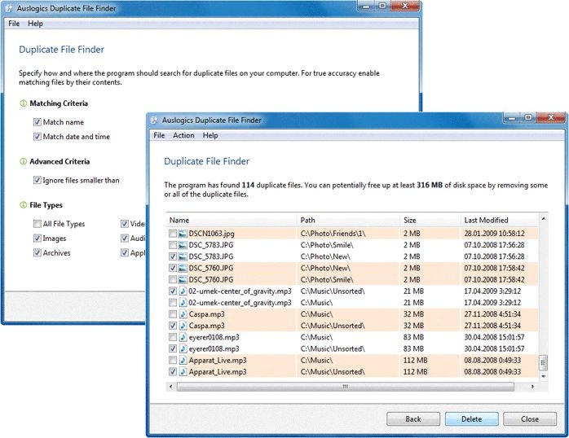Click the Delete button
The width and height of the screenshot is (569, 438).
(x=471, y=419)
